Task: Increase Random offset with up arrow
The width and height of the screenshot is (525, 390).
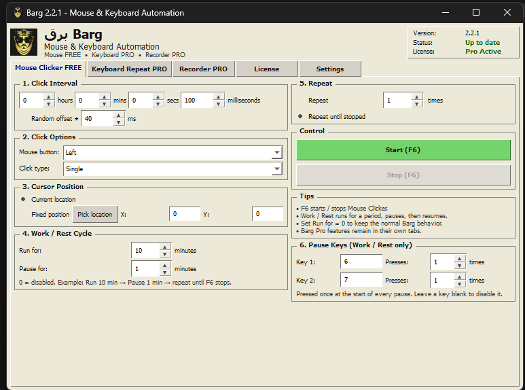Action: (x=119, y=116)
